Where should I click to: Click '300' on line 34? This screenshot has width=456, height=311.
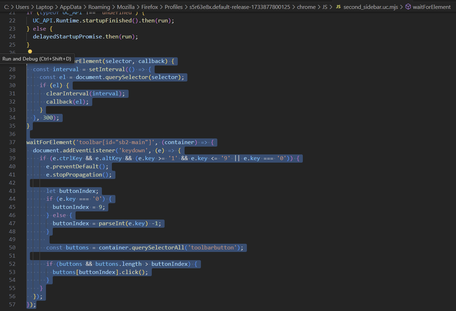pyautogui.click(x=48, y=118)
